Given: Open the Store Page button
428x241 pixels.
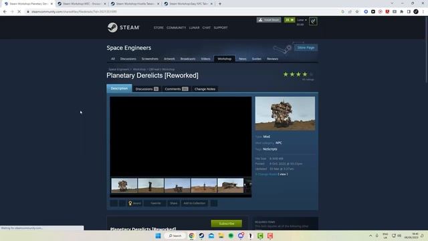Looking at the screenshot, I should click(x=306, y=48).
